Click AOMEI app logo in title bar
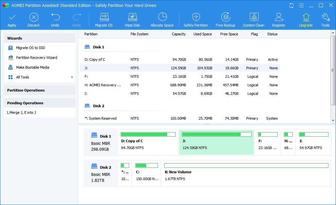Image resolution: width=336 pixels, height=205 pixels. pyautogui.click(x=6, y=5)
